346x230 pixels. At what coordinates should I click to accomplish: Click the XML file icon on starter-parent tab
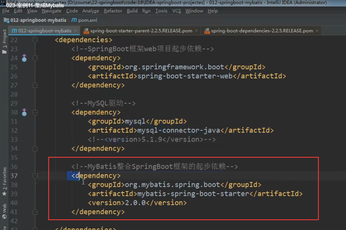pos(86,31)
